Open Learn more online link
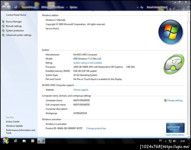The width and height of the screenshot is (191, 150). pyautogui.click(x=175, y=135)
